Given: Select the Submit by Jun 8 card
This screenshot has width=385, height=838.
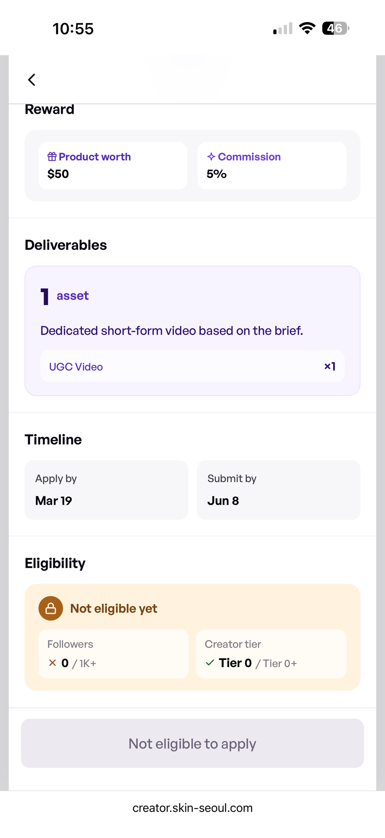Looking at the screenshot, I should click(279, 490).
